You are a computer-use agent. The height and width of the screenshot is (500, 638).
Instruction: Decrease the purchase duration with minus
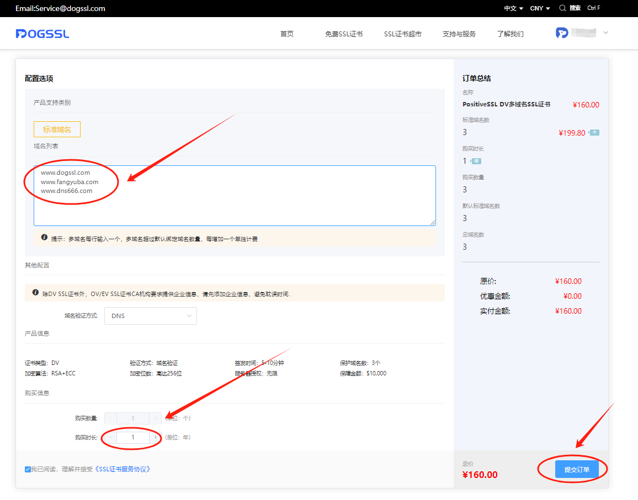coord(111,437)
